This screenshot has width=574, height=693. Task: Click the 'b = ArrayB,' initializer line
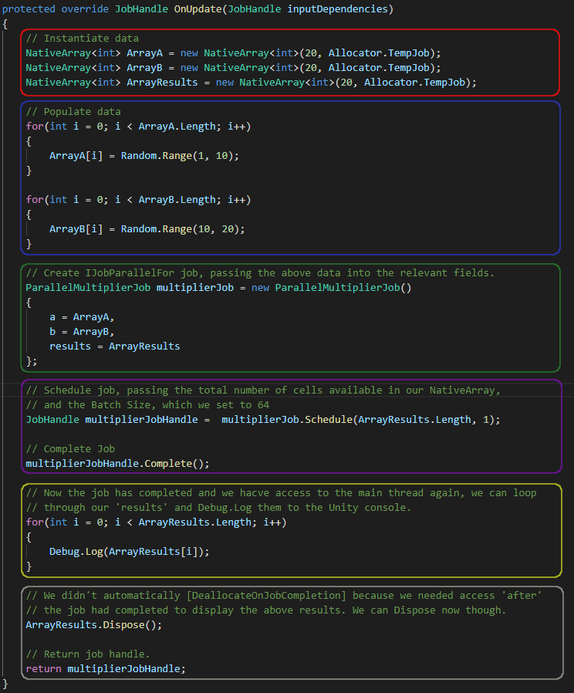coord(82,332)
